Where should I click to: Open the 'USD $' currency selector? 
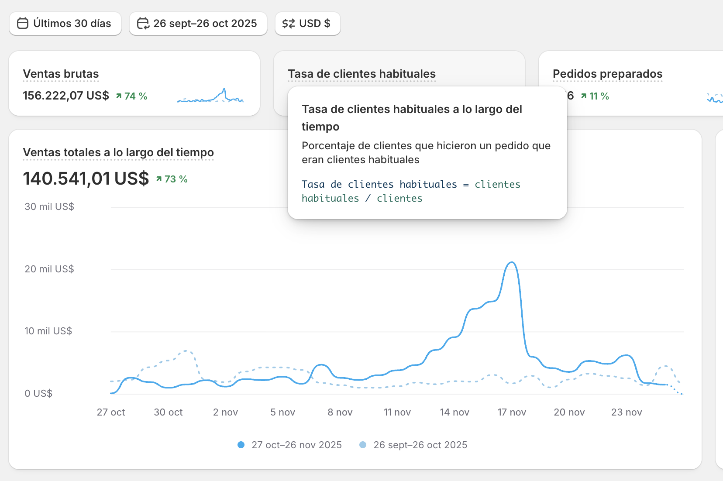tap(308, 24)
